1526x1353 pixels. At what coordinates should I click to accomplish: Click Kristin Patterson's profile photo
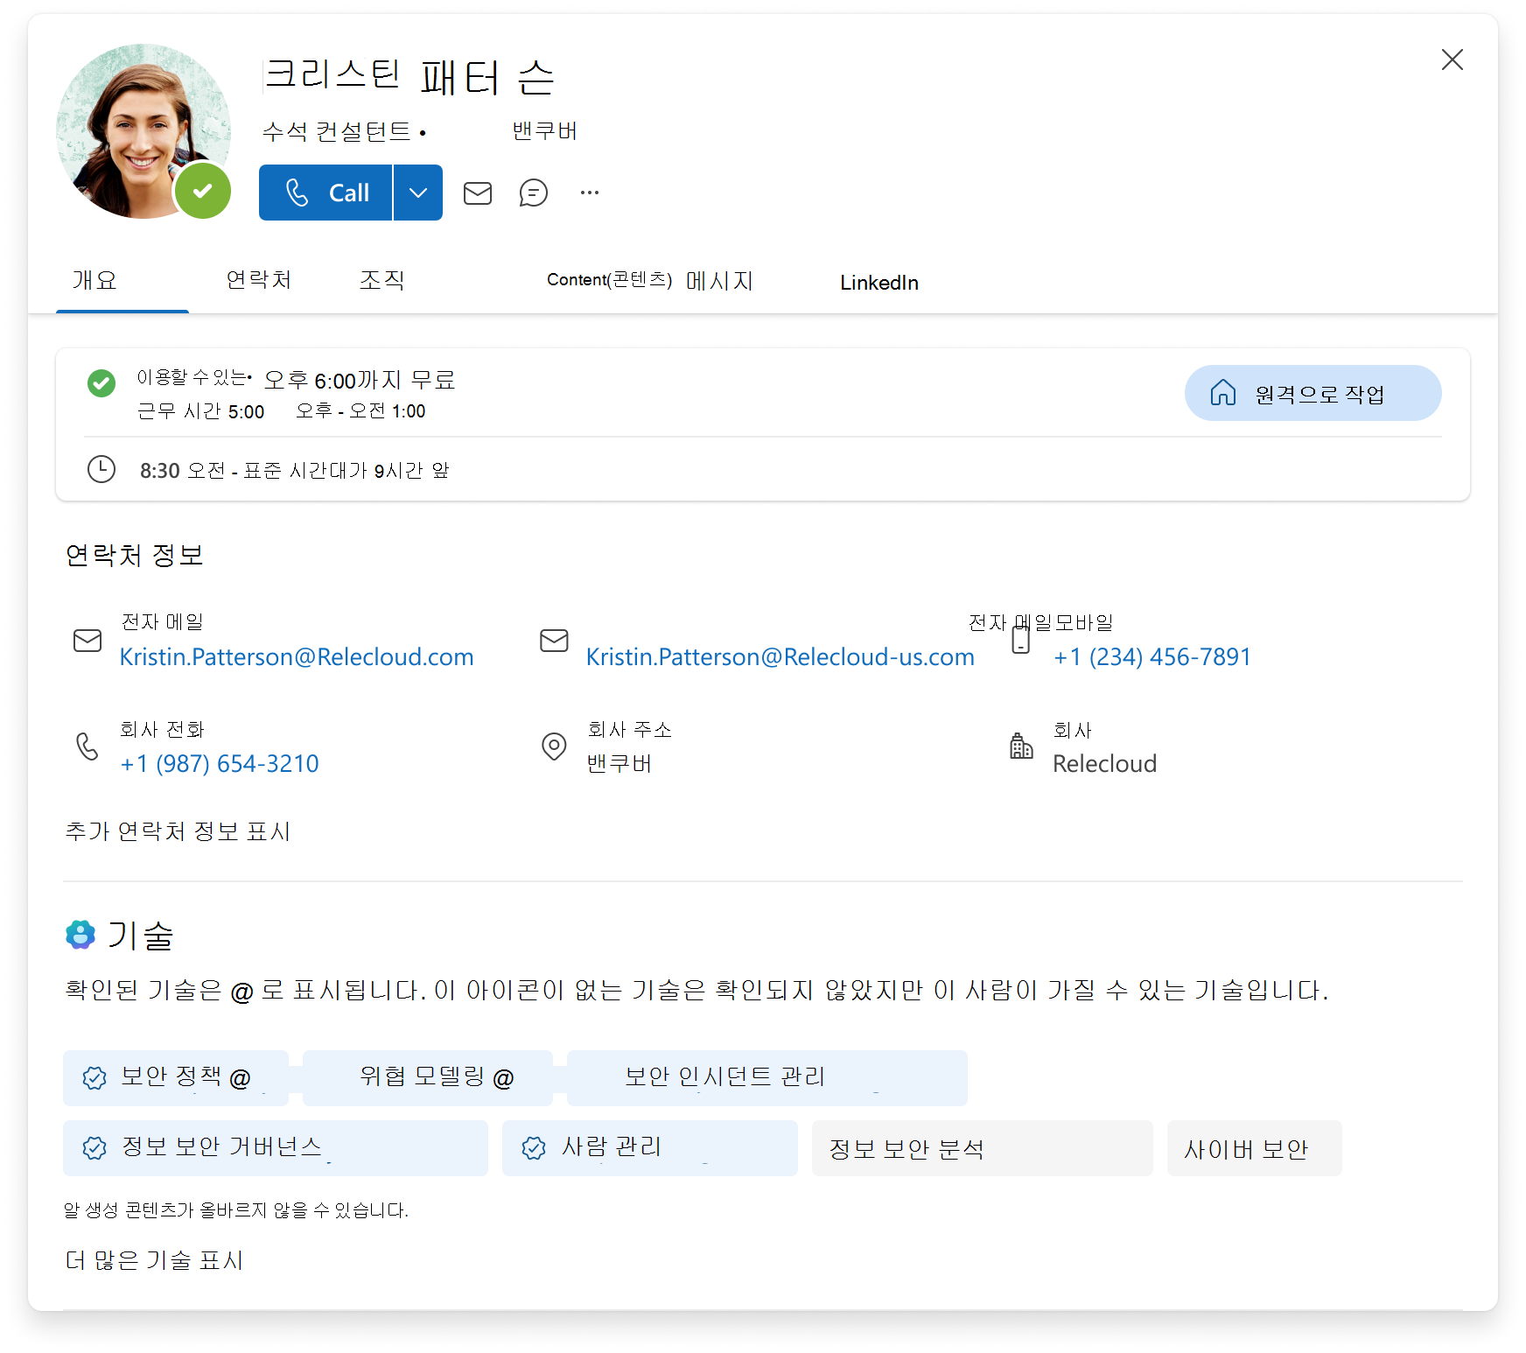coord(142,131)
